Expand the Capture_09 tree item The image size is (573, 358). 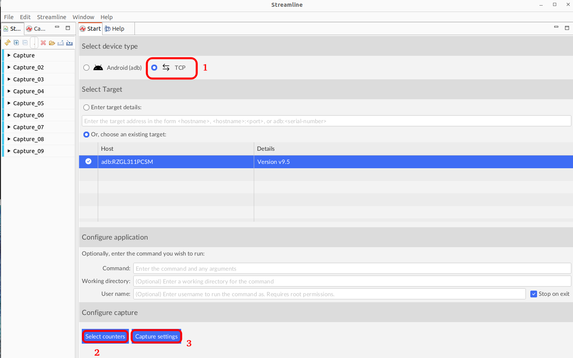(x=9, y=151)
